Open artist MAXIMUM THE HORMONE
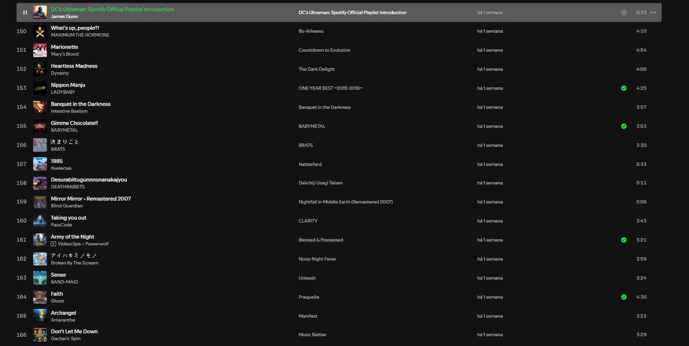The image size is (689, 346). pyautogui.click(x=80, y=35)
